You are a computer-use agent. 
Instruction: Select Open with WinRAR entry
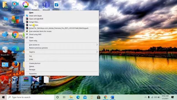click(62, 19)
